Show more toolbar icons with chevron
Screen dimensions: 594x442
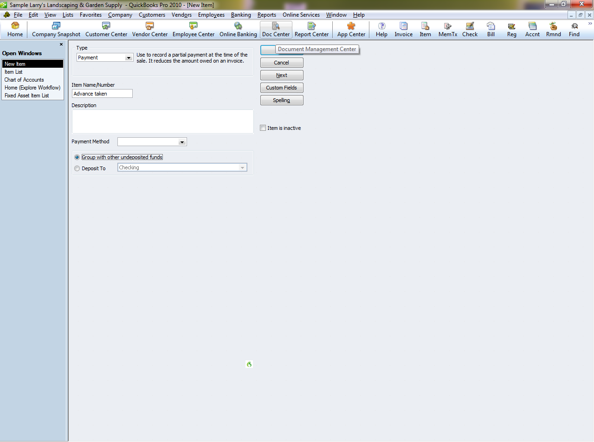(x=590, y=24)
